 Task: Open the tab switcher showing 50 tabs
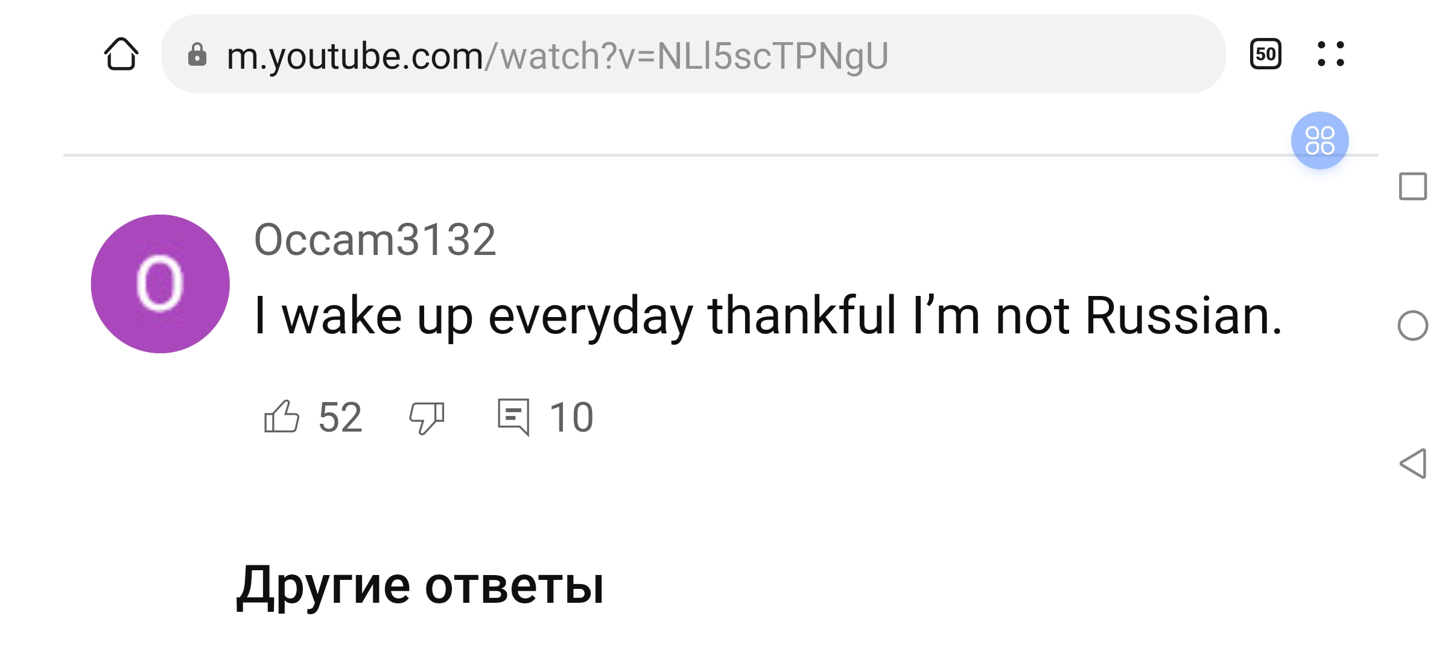pos(1265,54)
